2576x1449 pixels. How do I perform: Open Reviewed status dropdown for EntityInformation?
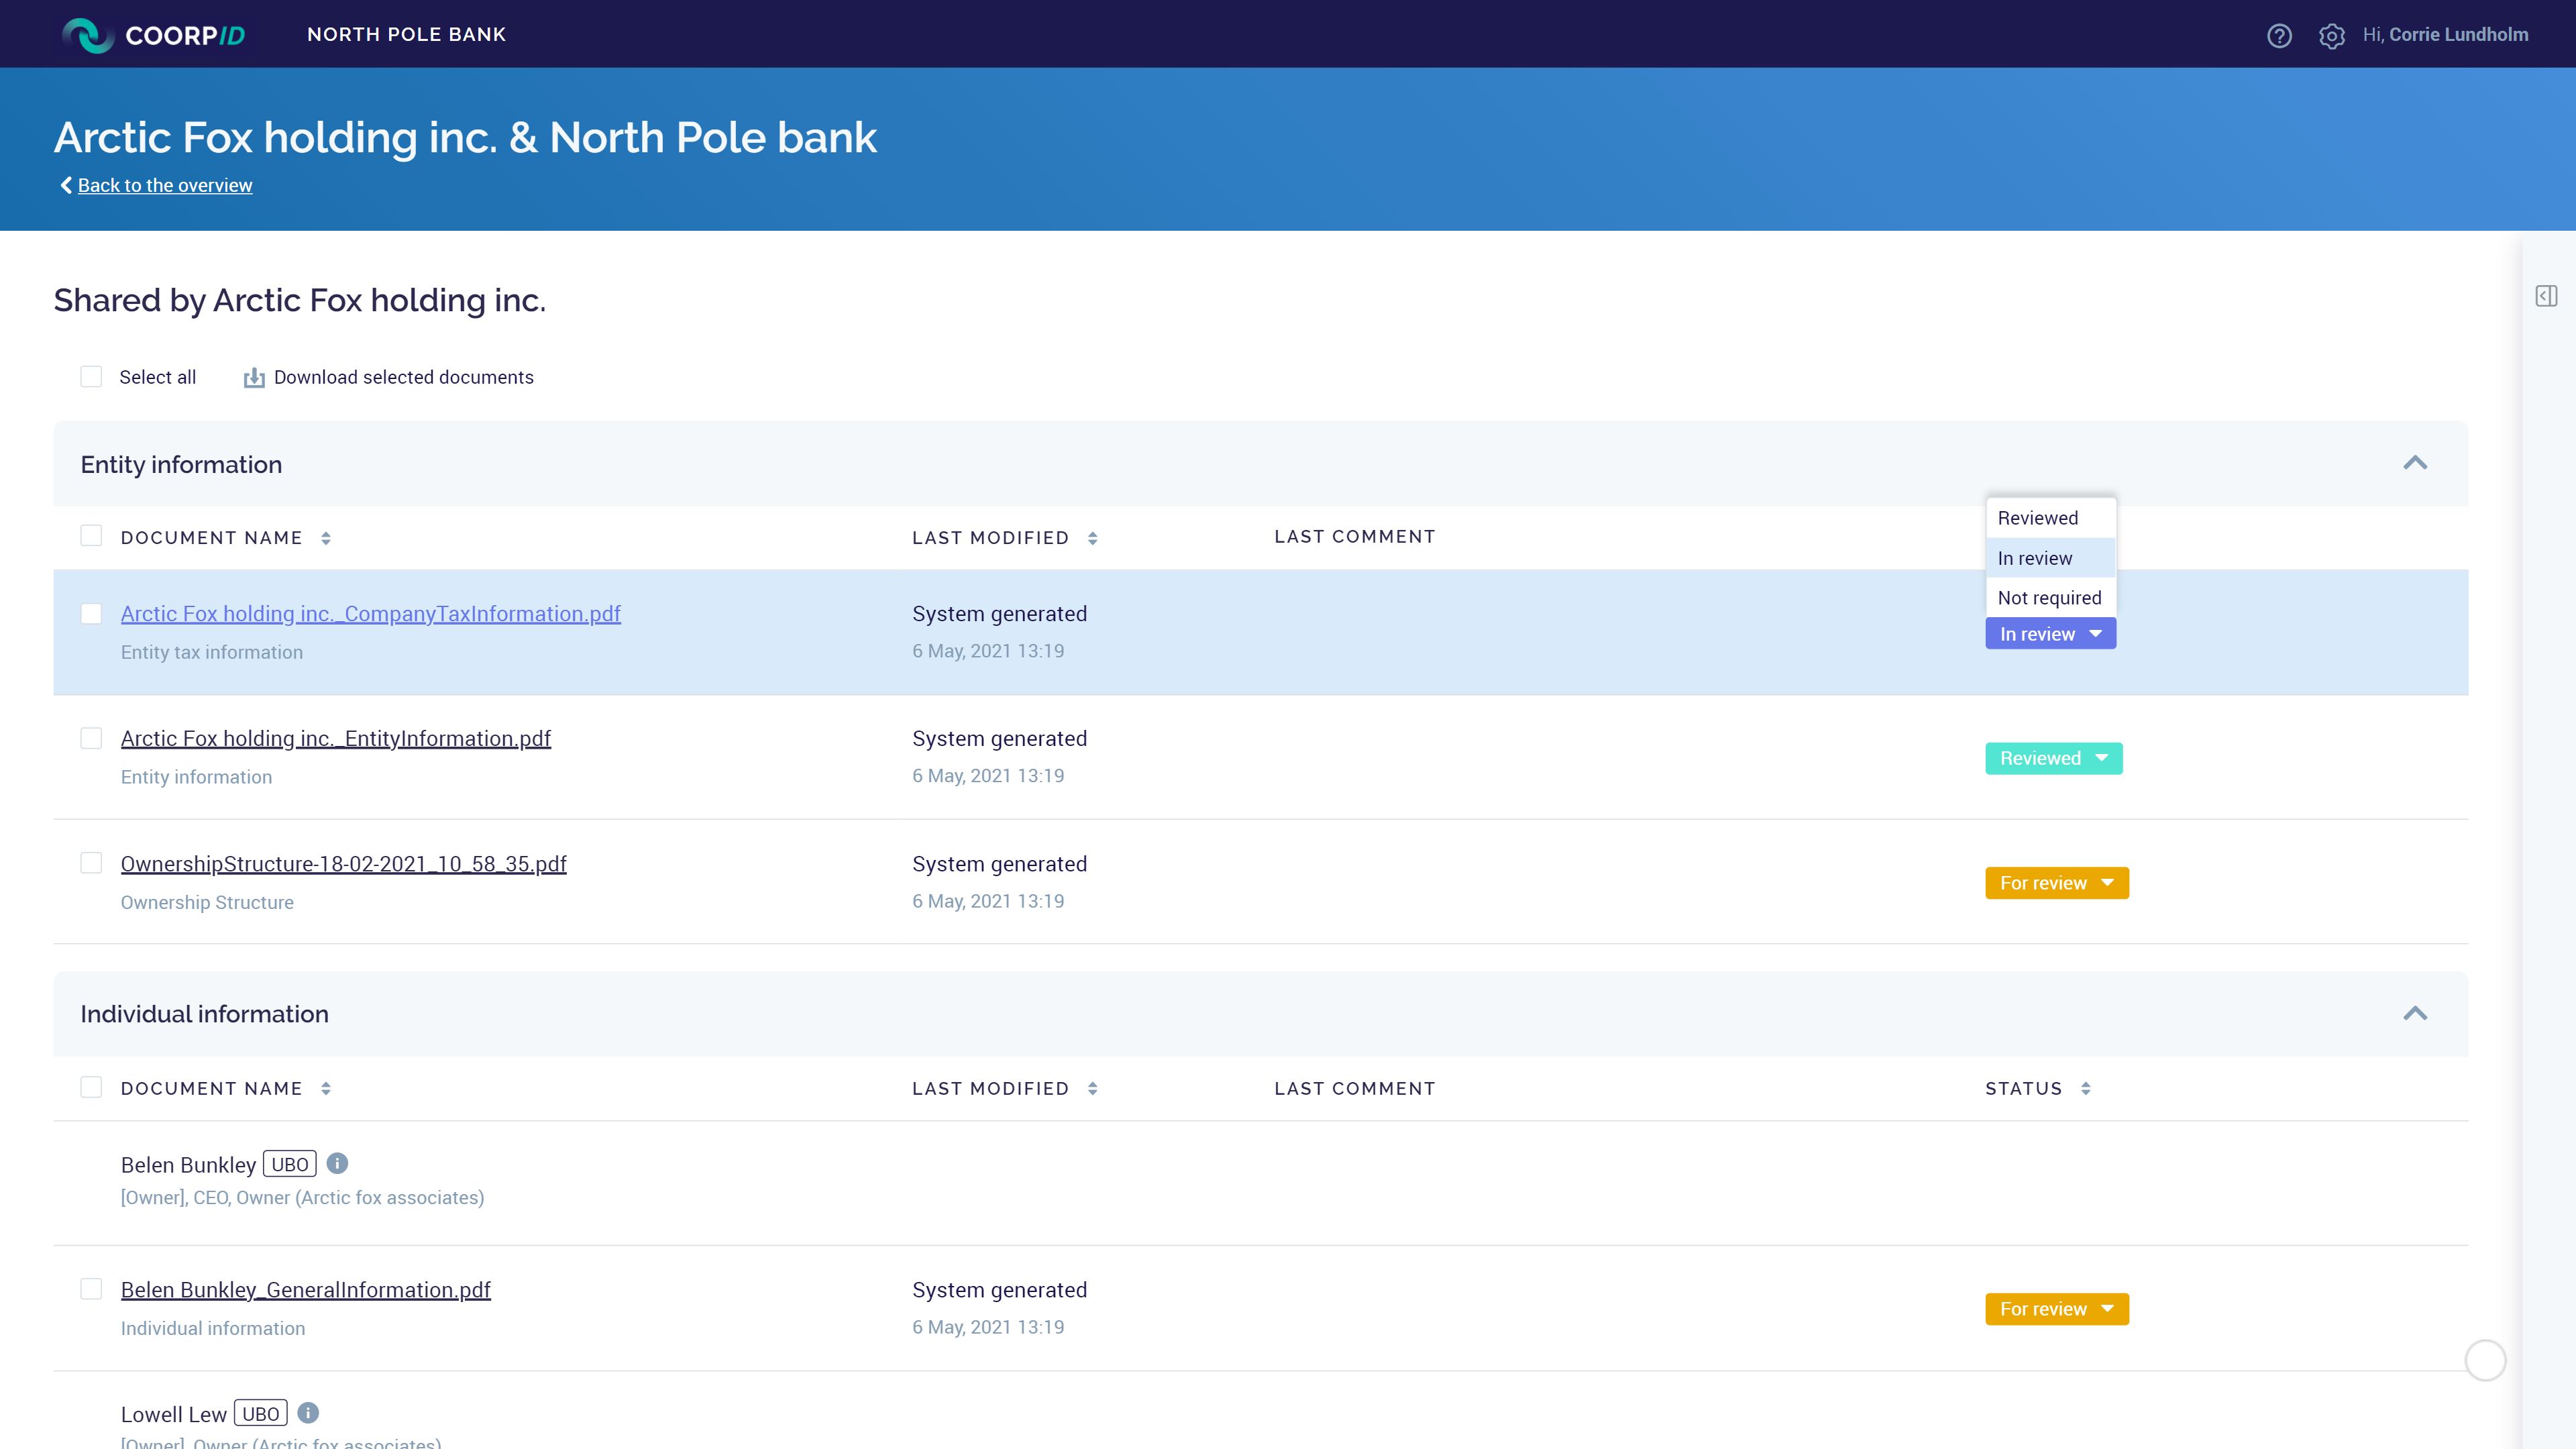(2053, 758)
